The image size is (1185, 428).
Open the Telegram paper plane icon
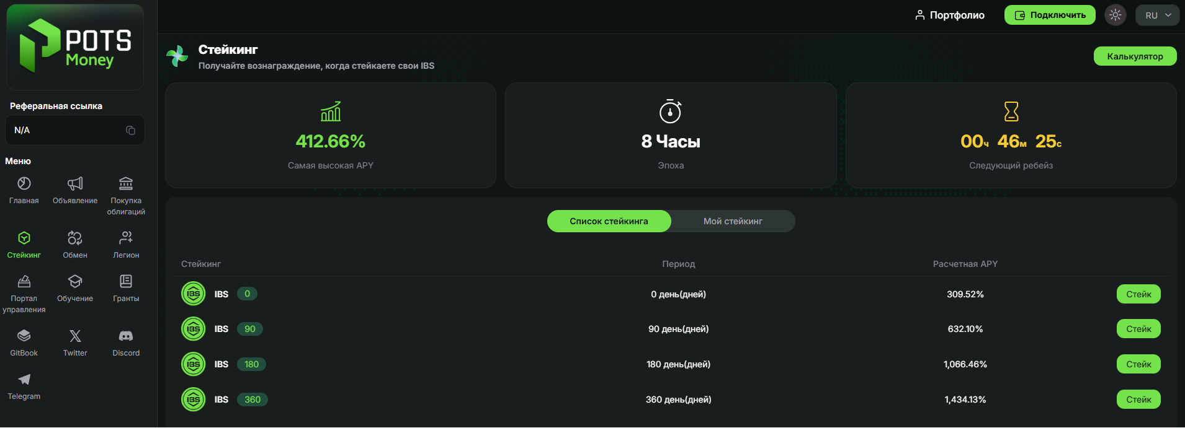[x=24, y=379]
